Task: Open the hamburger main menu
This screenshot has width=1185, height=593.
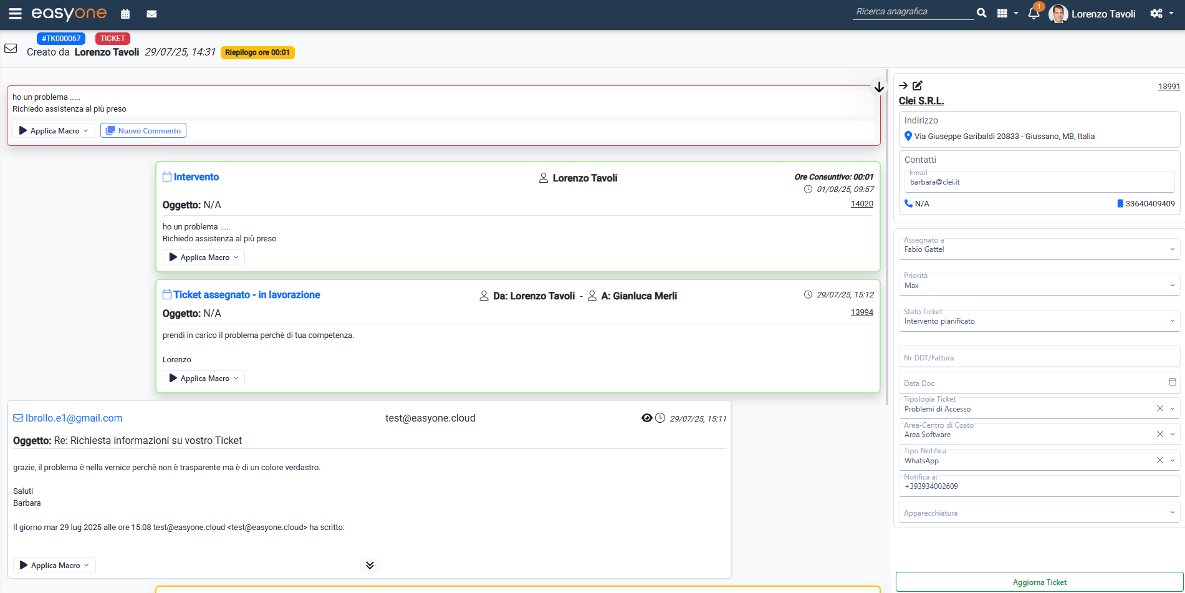Action: (x=16, y=14)
